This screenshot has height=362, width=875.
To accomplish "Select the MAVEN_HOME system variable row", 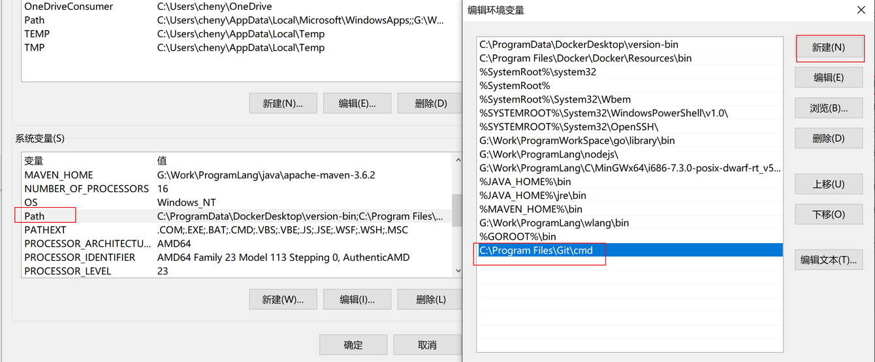I will [x=59, y=175].
